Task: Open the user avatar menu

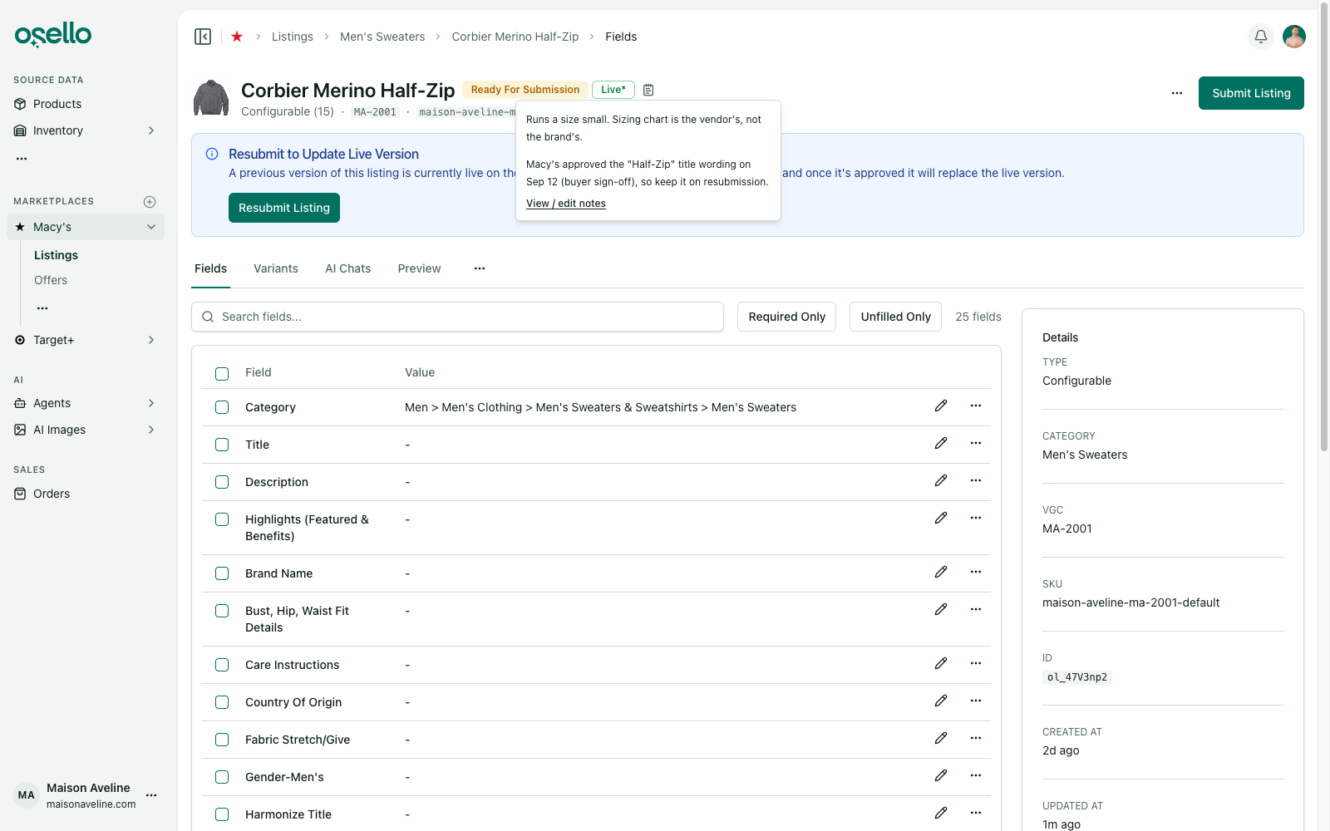Action: pos(1294,37)
